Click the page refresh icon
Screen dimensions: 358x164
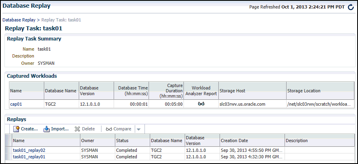click(351, 7)
